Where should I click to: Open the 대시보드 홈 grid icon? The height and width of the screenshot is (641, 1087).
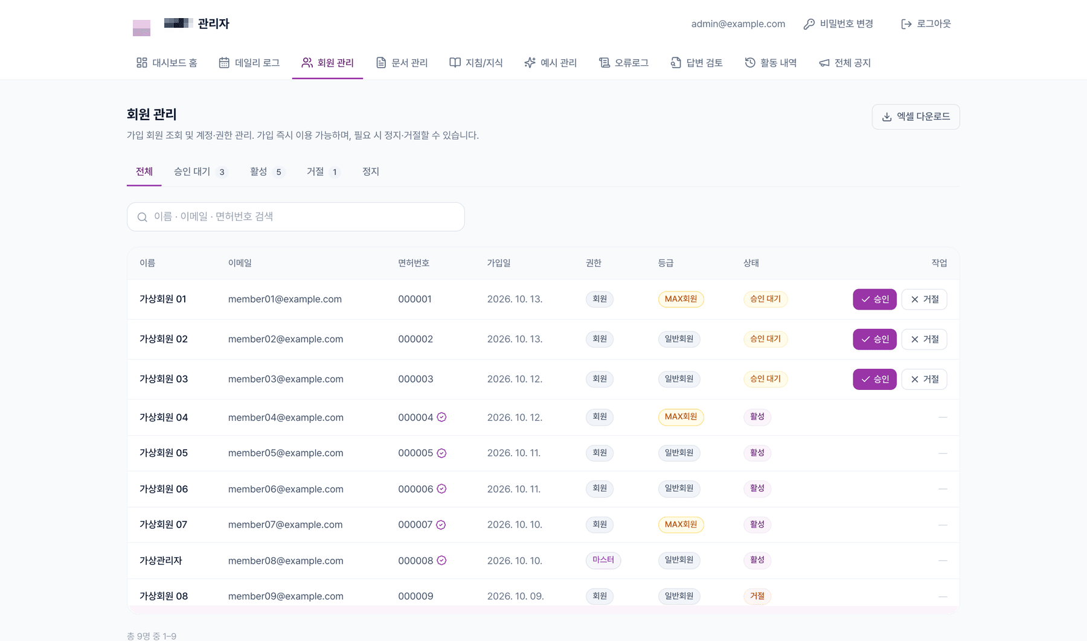point(142,63)
